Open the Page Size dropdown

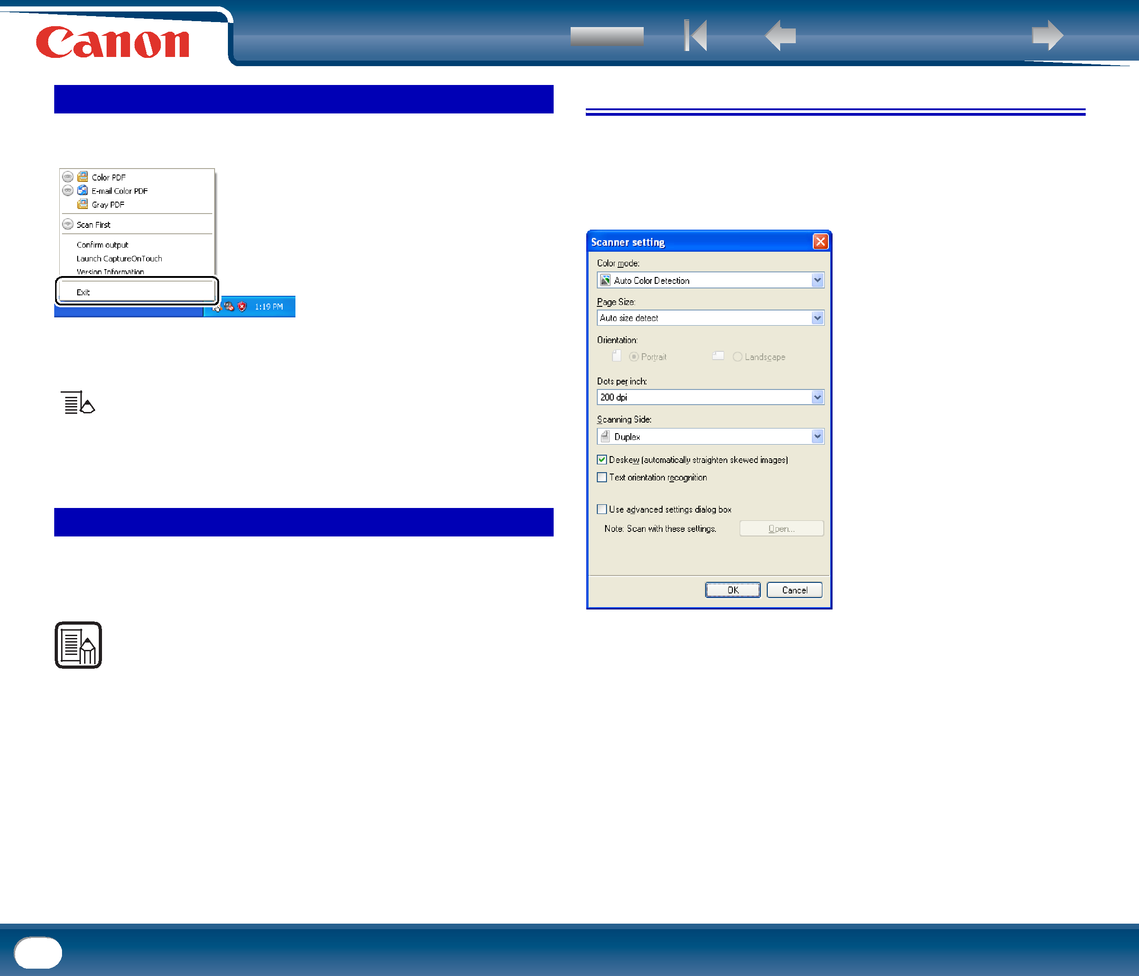pos(817,318)
